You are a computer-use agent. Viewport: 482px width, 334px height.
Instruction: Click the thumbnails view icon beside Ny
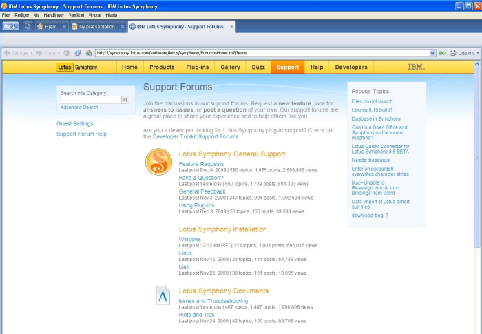28,26
